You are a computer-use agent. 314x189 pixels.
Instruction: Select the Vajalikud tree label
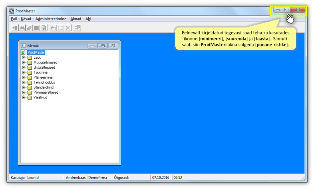[x=40, y=97]
